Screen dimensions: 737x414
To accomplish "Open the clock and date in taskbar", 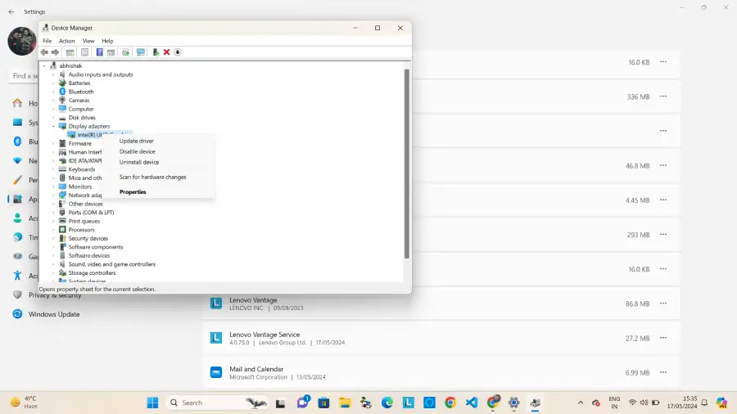I will (682, 403).
